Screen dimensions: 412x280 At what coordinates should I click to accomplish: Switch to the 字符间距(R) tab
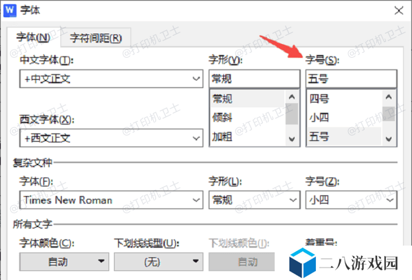click(x=96, y=38)
